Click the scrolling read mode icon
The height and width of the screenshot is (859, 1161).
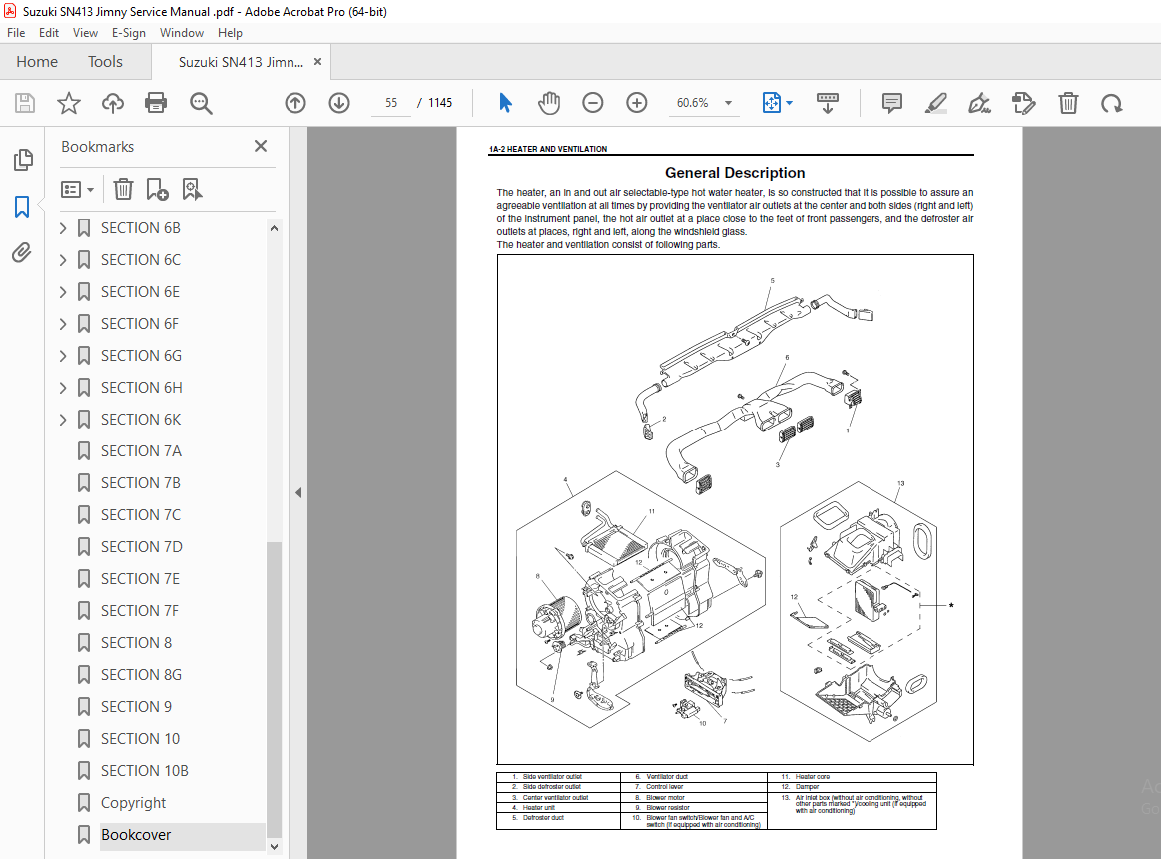[x=827, y=103]
